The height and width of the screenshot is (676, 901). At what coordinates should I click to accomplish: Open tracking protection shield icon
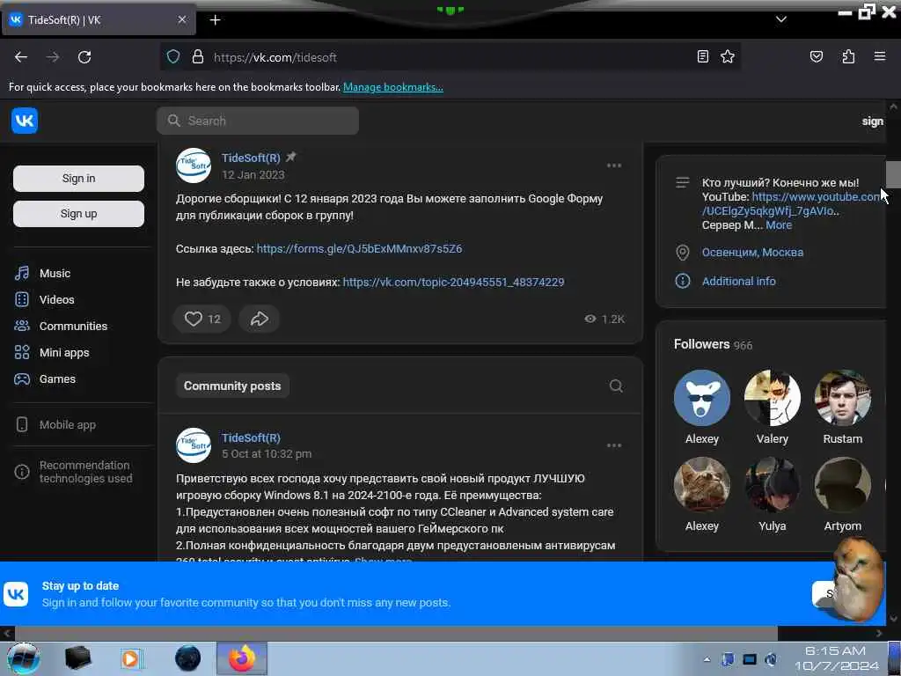click(173, 57)
